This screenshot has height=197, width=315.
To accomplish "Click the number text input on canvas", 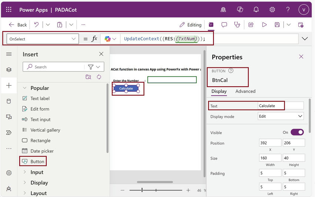I will pos(172,80).
